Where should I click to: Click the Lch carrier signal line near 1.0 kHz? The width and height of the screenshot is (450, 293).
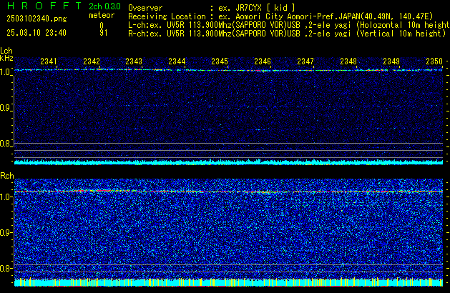coord(228,70)
